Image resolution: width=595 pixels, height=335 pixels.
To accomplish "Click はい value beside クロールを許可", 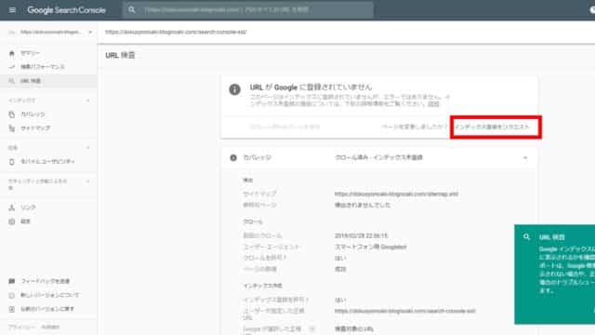I will coord(340,259).
